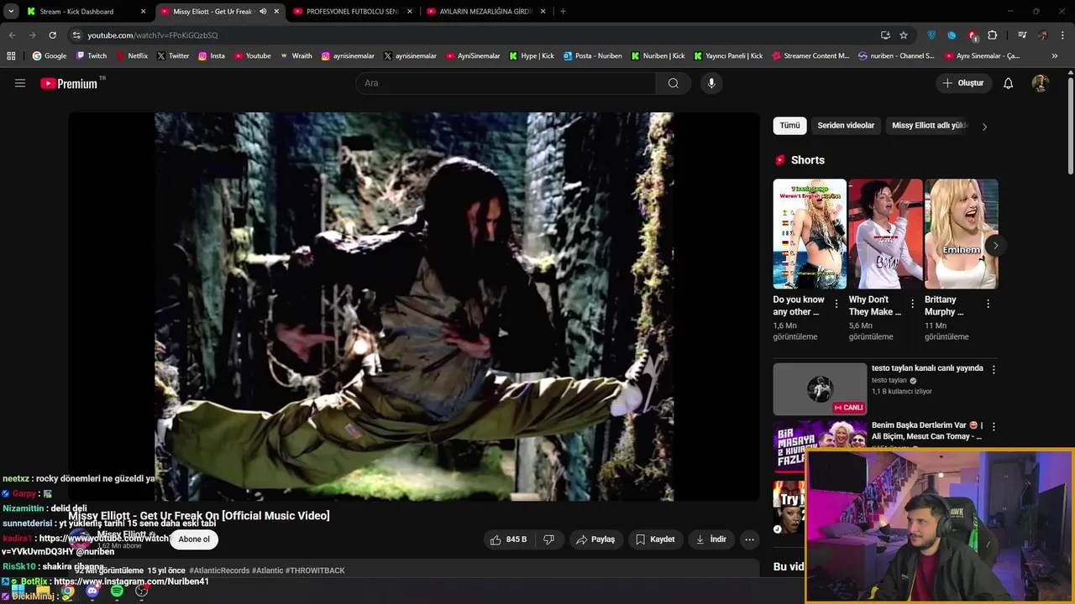Open the YouTube account avatar menu
The height and width of the screenshot is (604, 1075).
[1041, 83]
